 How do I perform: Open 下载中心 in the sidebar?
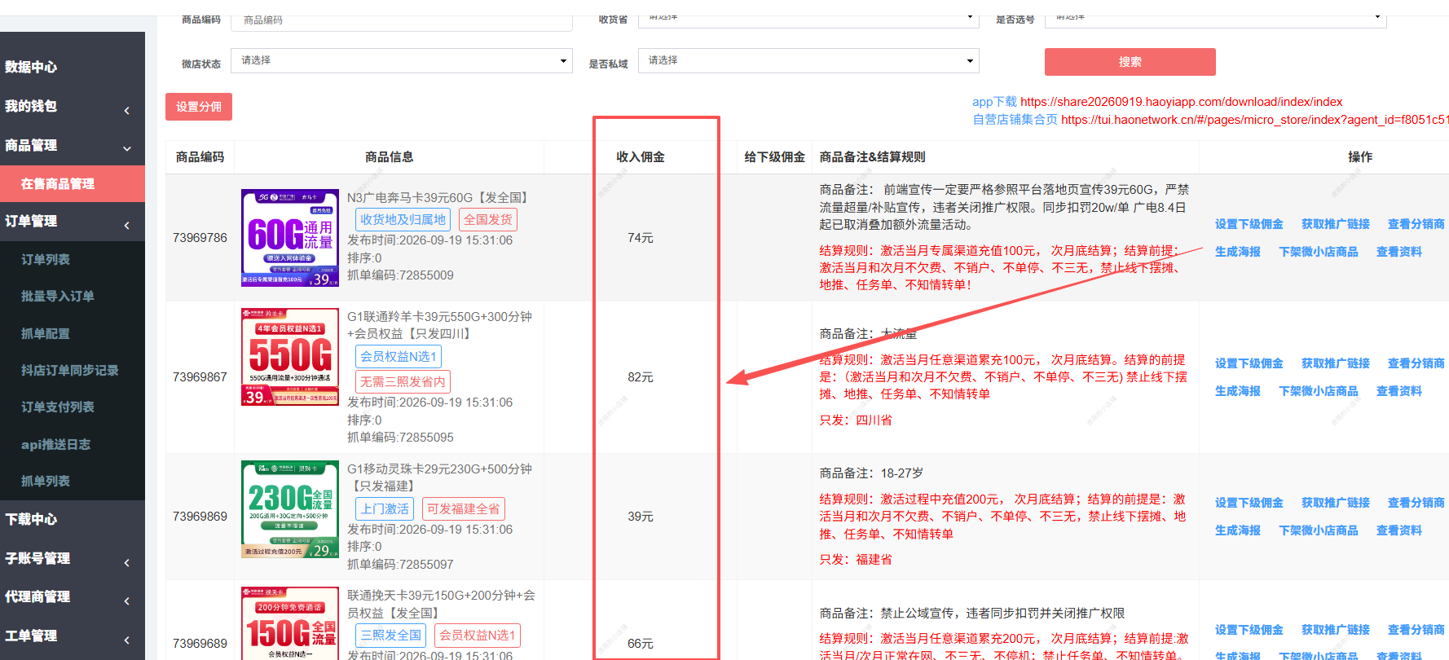[x=31, y=519]
